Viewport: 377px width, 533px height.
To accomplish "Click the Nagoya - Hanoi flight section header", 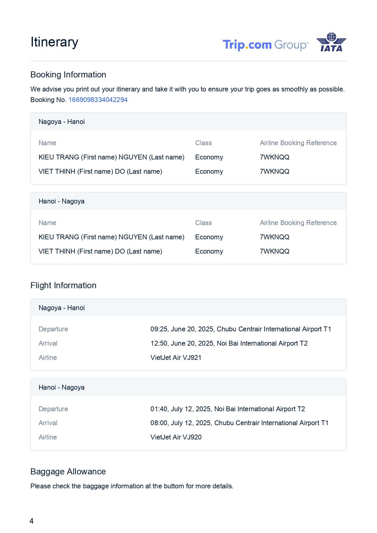I will tap(62, 308).
